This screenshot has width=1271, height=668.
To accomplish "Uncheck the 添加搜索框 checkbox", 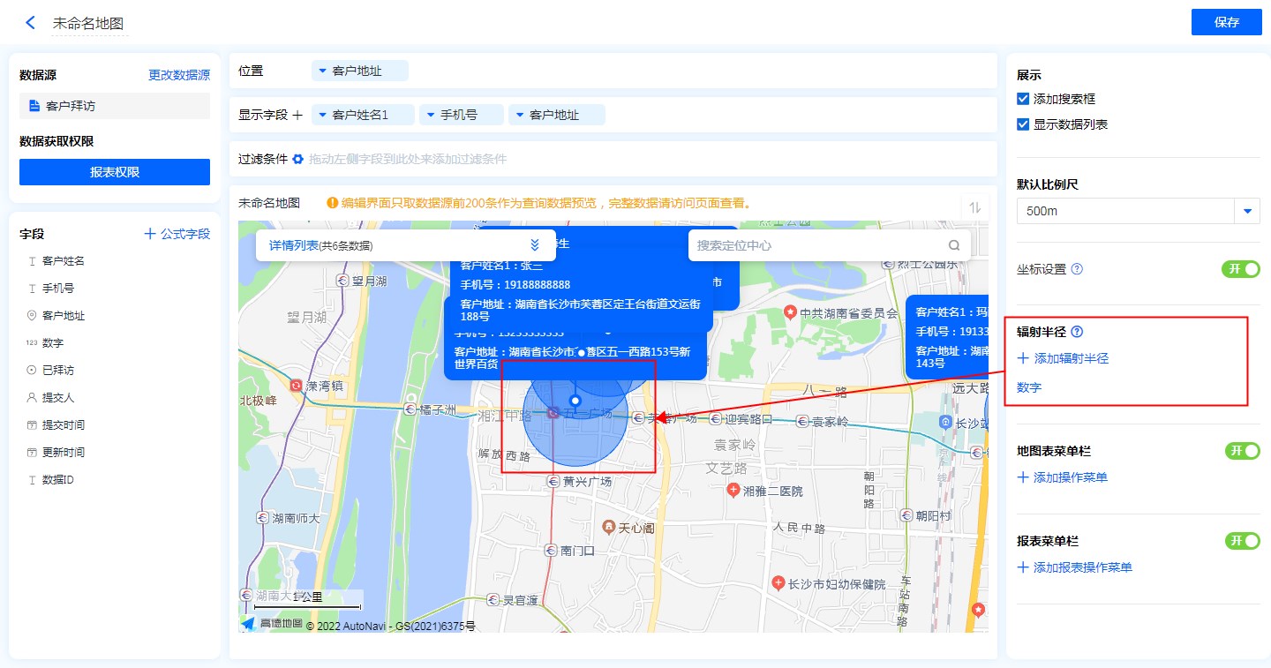I will tap(1024, 100).
